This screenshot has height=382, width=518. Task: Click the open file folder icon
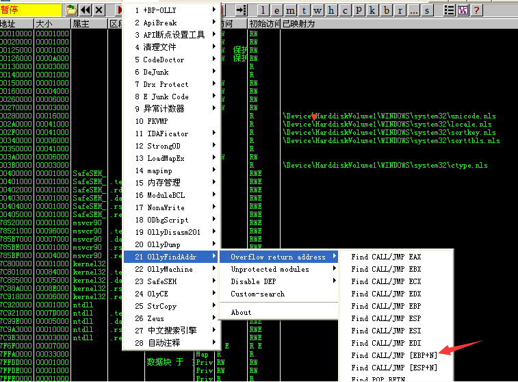(x=72, y=10)
